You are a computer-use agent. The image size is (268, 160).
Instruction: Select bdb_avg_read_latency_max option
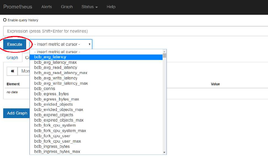pos(96,73)
